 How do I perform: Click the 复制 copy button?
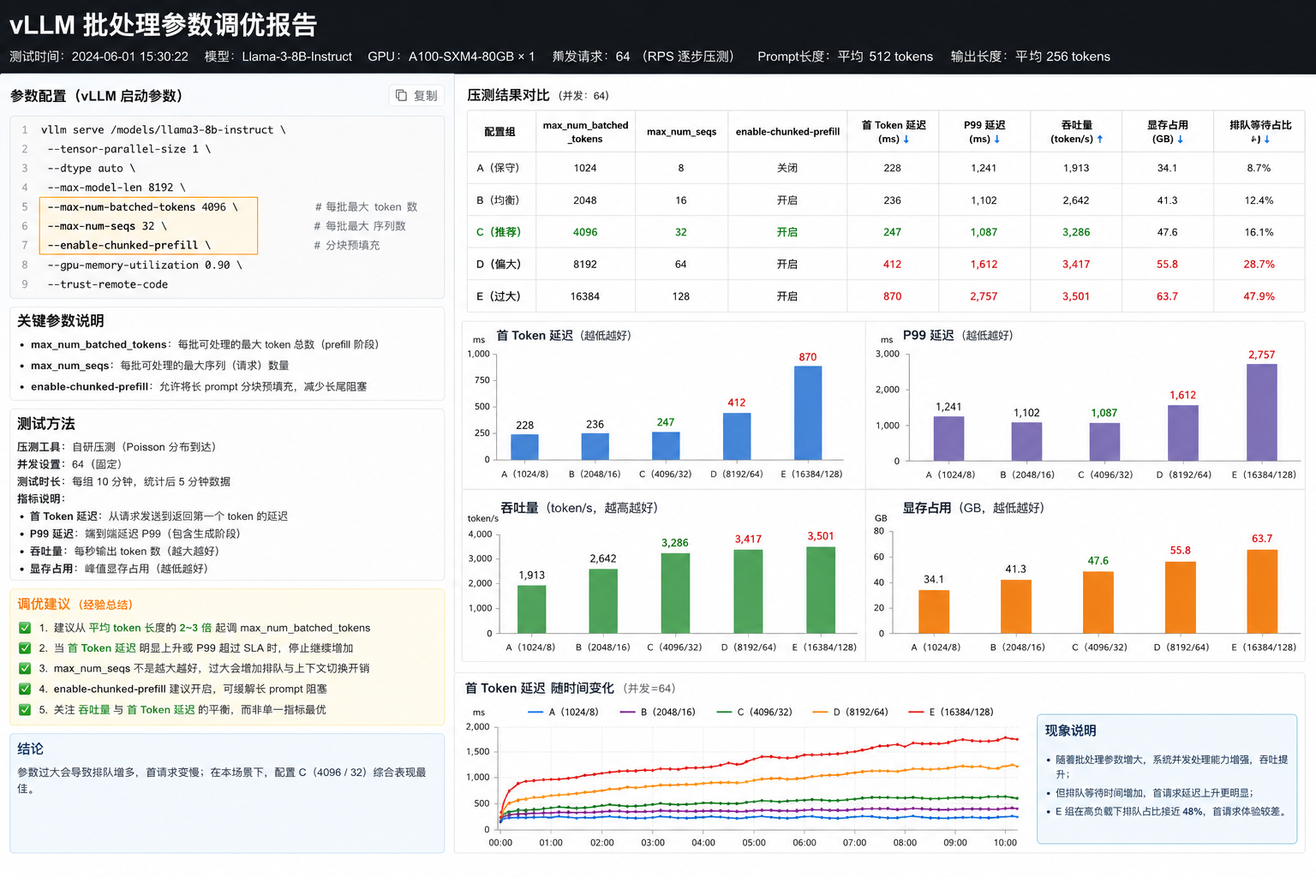416,96
